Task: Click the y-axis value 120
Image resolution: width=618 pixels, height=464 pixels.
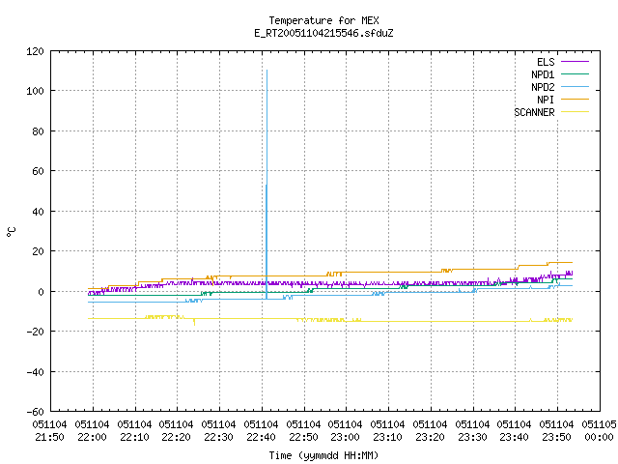Action: pyautogui.click(x=35, y=51)
